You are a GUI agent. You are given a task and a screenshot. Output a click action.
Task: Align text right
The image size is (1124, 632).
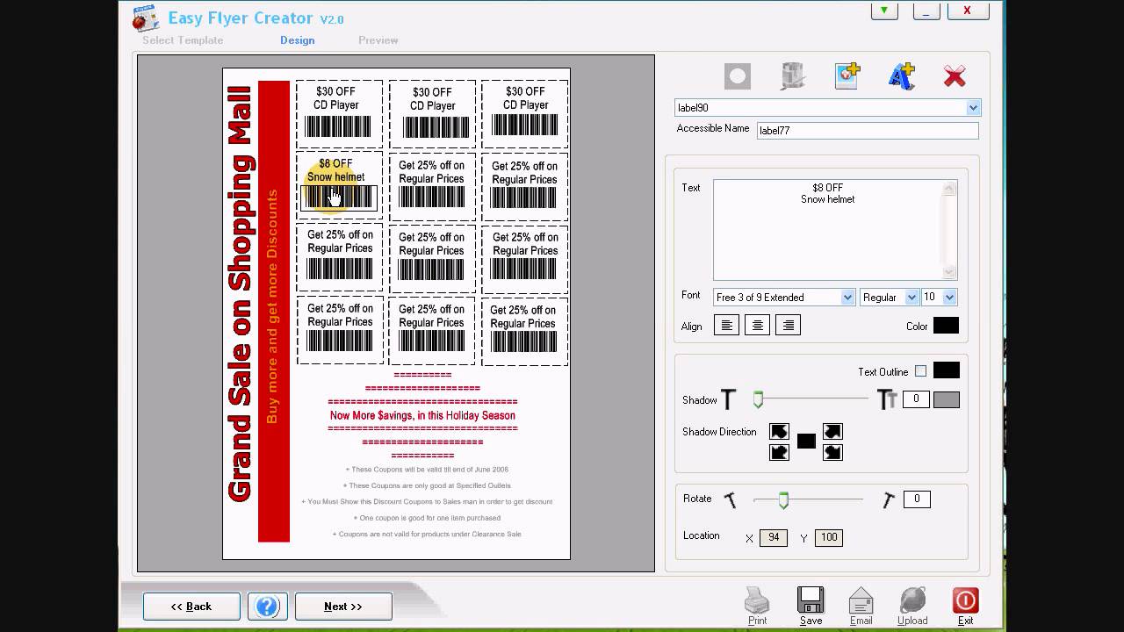coord(789,326)
